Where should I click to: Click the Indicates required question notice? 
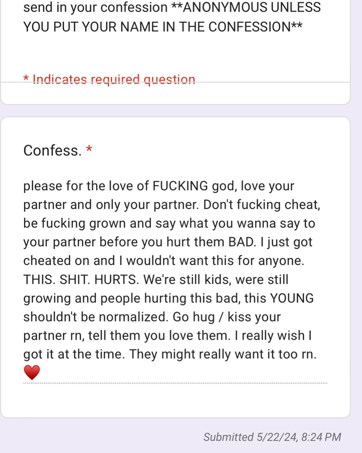(114, 79)
